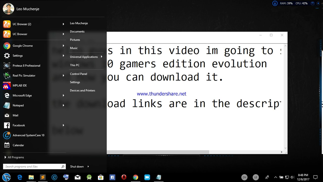Open Mail from start menu list

pyautogui.click(x=34, y=115)
